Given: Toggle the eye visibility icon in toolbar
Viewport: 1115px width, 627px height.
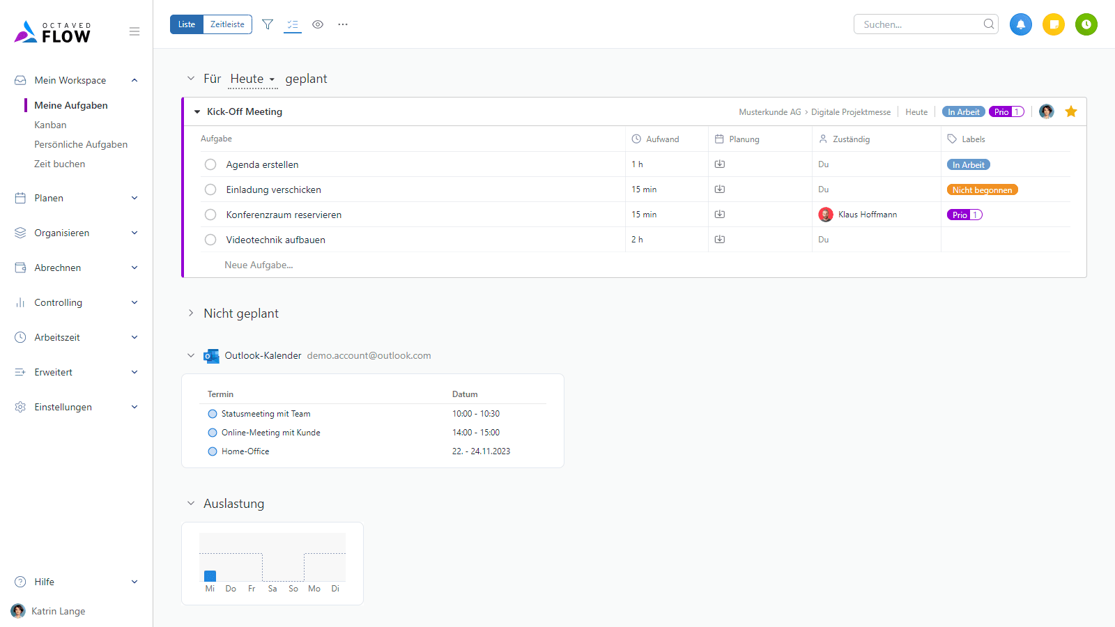Looking at the screenshot, I should [x=318, y=24].
